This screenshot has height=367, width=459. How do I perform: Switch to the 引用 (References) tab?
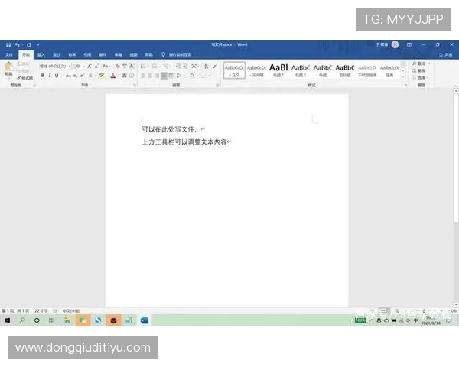pyautogui.click(x=87, y=55)
